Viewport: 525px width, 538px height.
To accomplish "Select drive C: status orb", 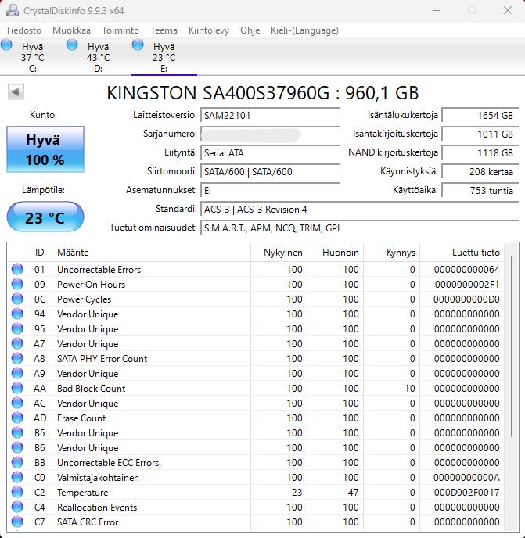I will pyautogui.click(x=6, y=45).
